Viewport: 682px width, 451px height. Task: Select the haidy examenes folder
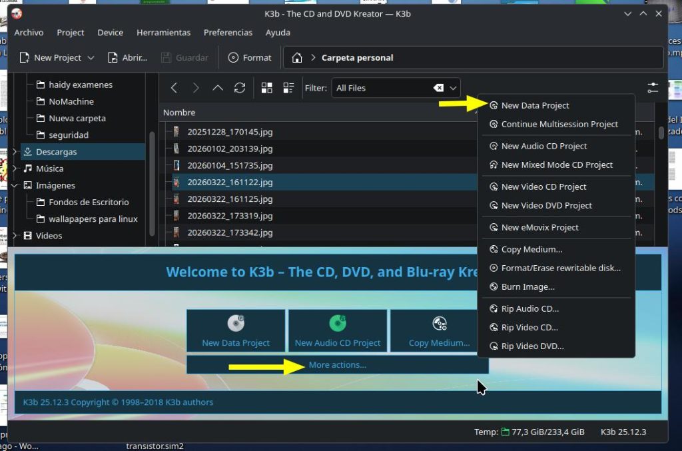(81, 85)
